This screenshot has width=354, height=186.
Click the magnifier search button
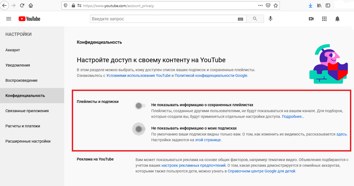tap(255, 19)
